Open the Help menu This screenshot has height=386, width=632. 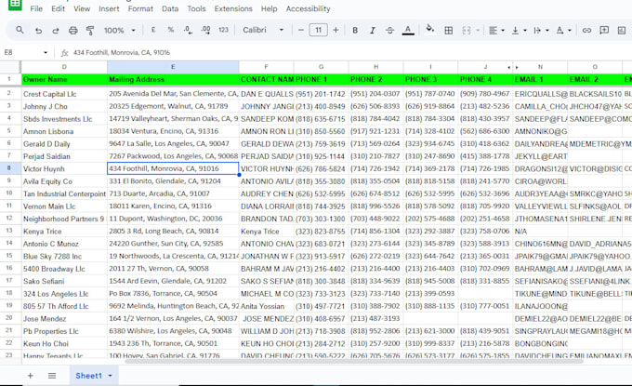coord(269,9)
